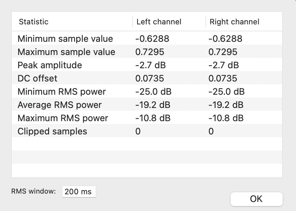
Task: Select the DC offset row
Action: (147, 78)
